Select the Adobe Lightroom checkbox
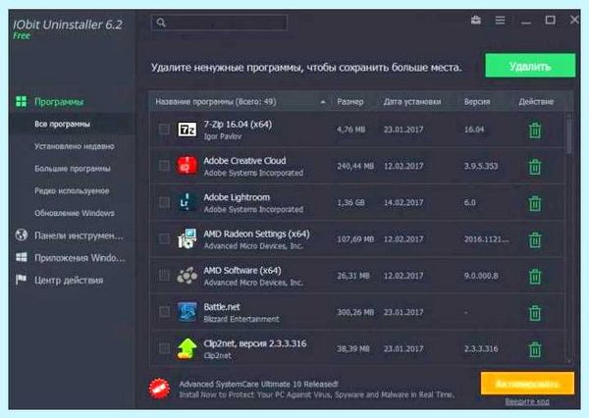Viewport: 589px width, 418px height. coord(164,202)
